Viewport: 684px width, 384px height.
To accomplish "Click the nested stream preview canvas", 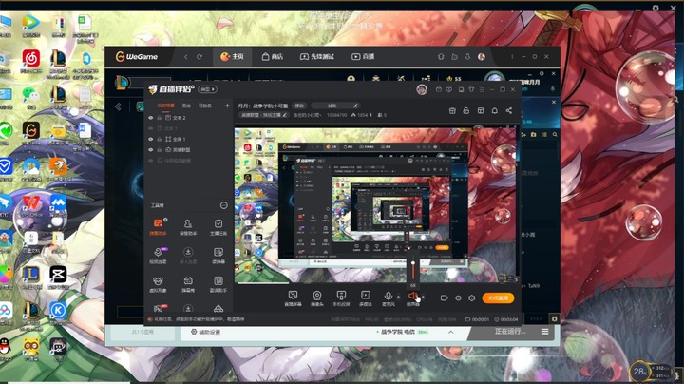I will click(x=375, y=205).
